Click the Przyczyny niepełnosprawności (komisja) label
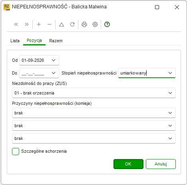This screenshot has width=187, height=185. 52,103
